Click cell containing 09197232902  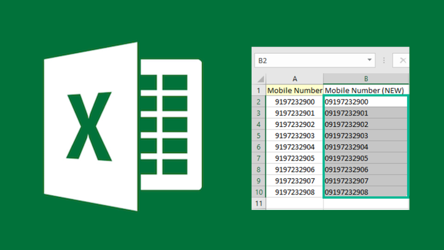[365, 124]
